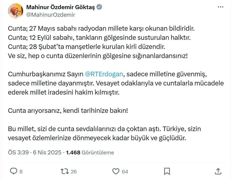Bookmark this tweet
The height and width of the screenshot is (180, 231).
[167, 171]
